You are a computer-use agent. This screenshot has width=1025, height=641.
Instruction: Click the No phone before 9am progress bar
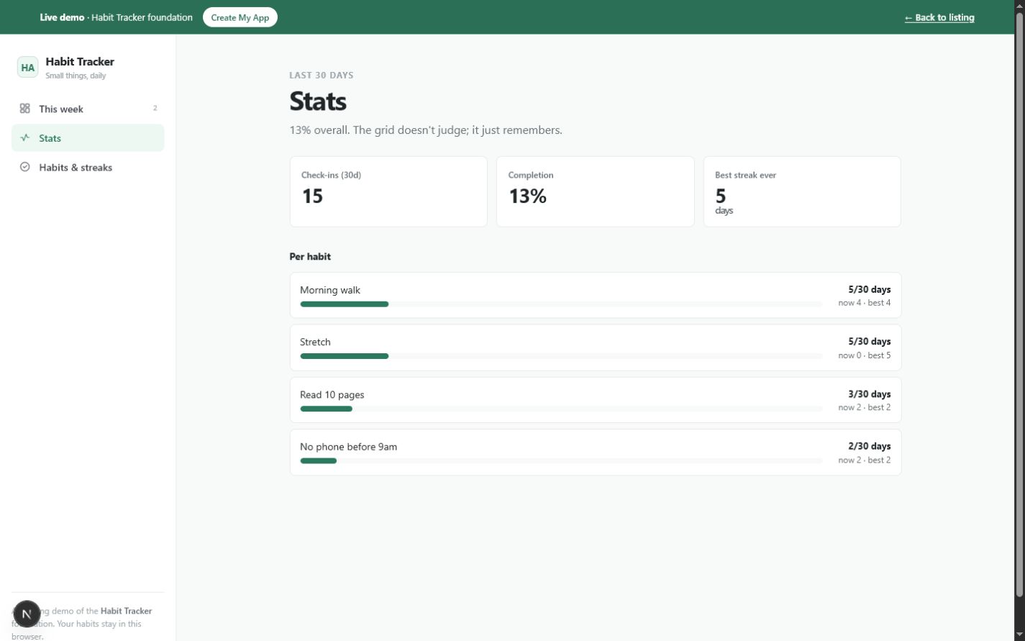pos(561,460)
